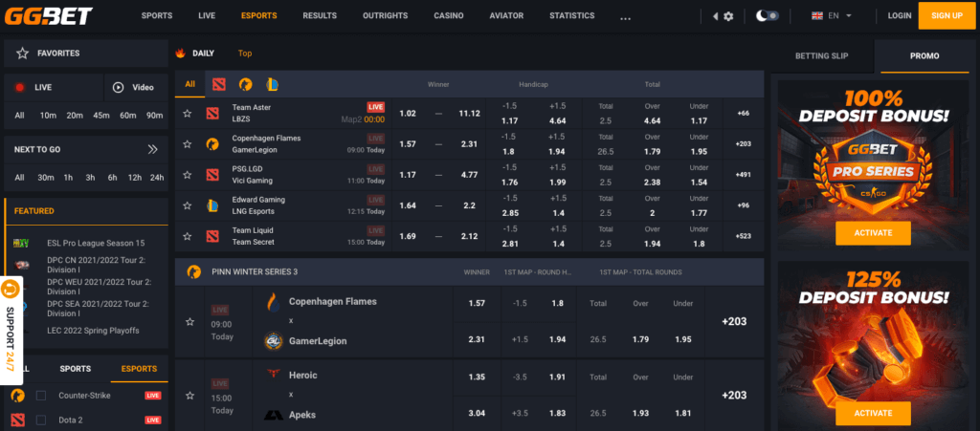Check the Counter-Strike checkbox

40,396
